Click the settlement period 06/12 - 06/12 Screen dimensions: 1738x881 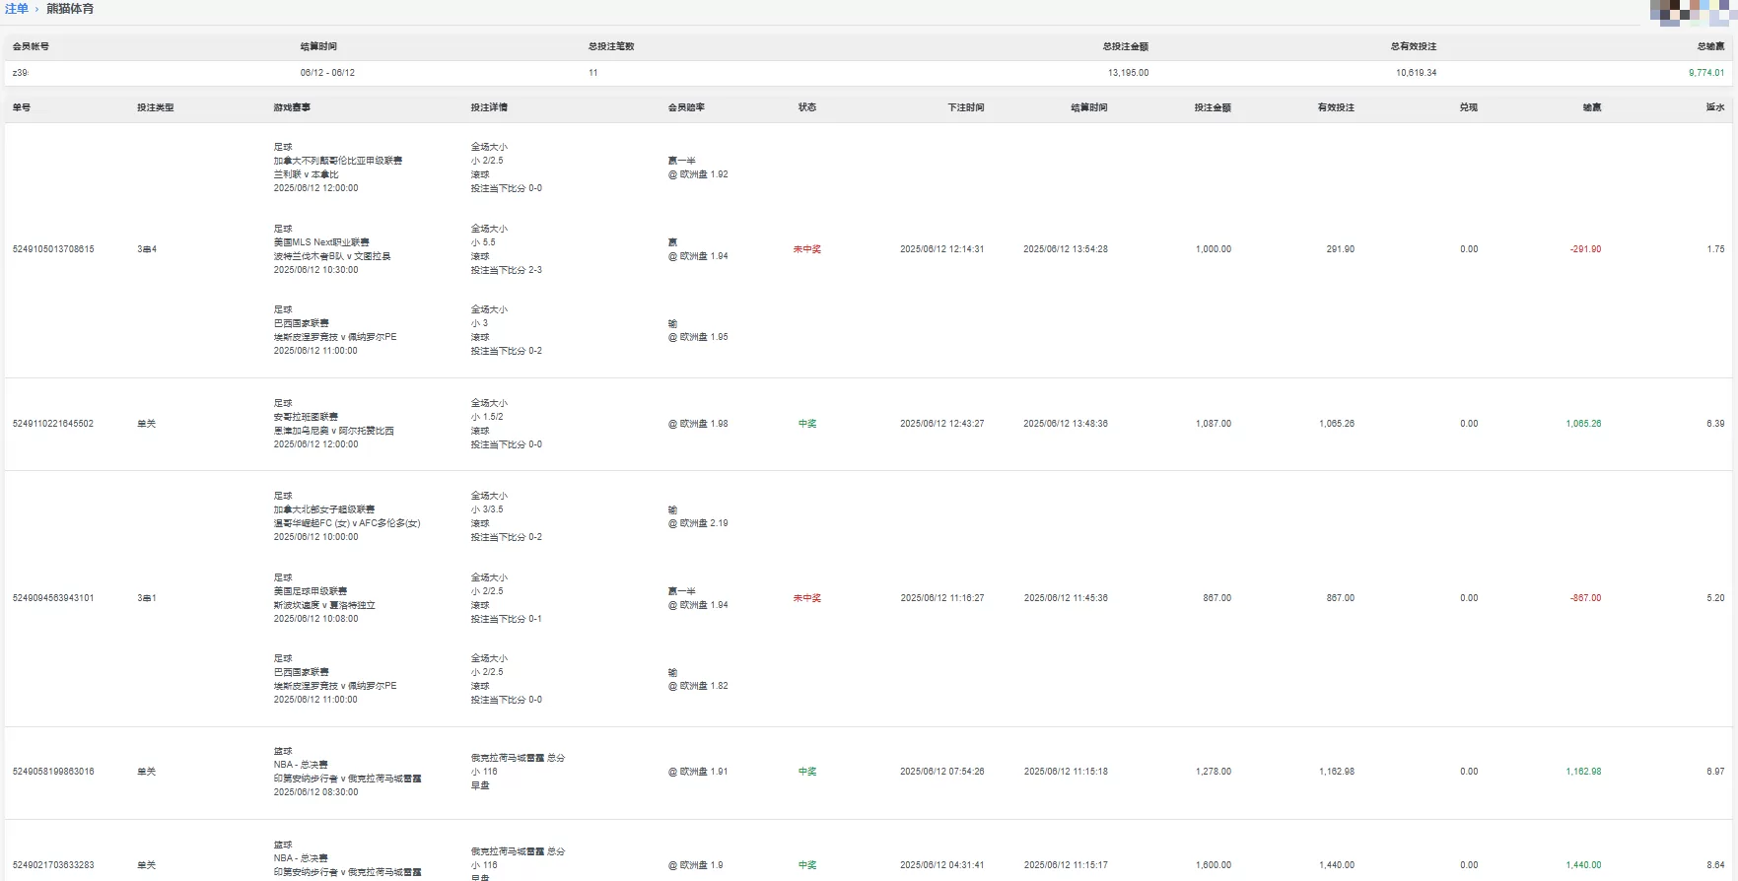coord(327,73)
